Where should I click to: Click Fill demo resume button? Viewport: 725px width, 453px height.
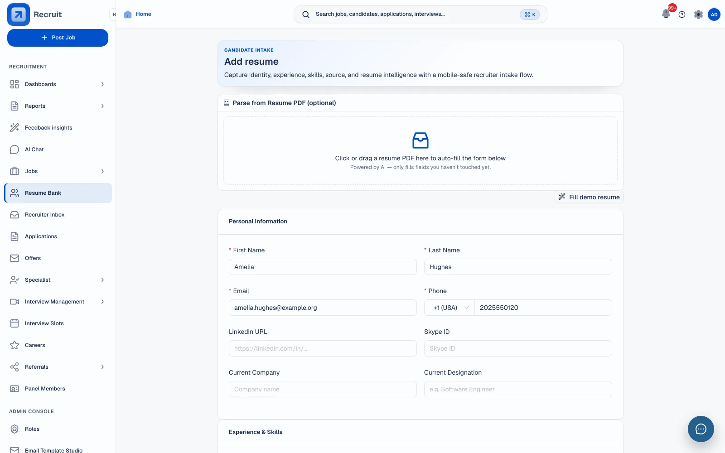pyautogui.click(x=589, y=197)
